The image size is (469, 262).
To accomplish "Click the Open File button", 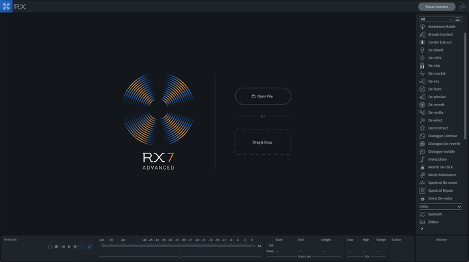I will click(263, 96).
